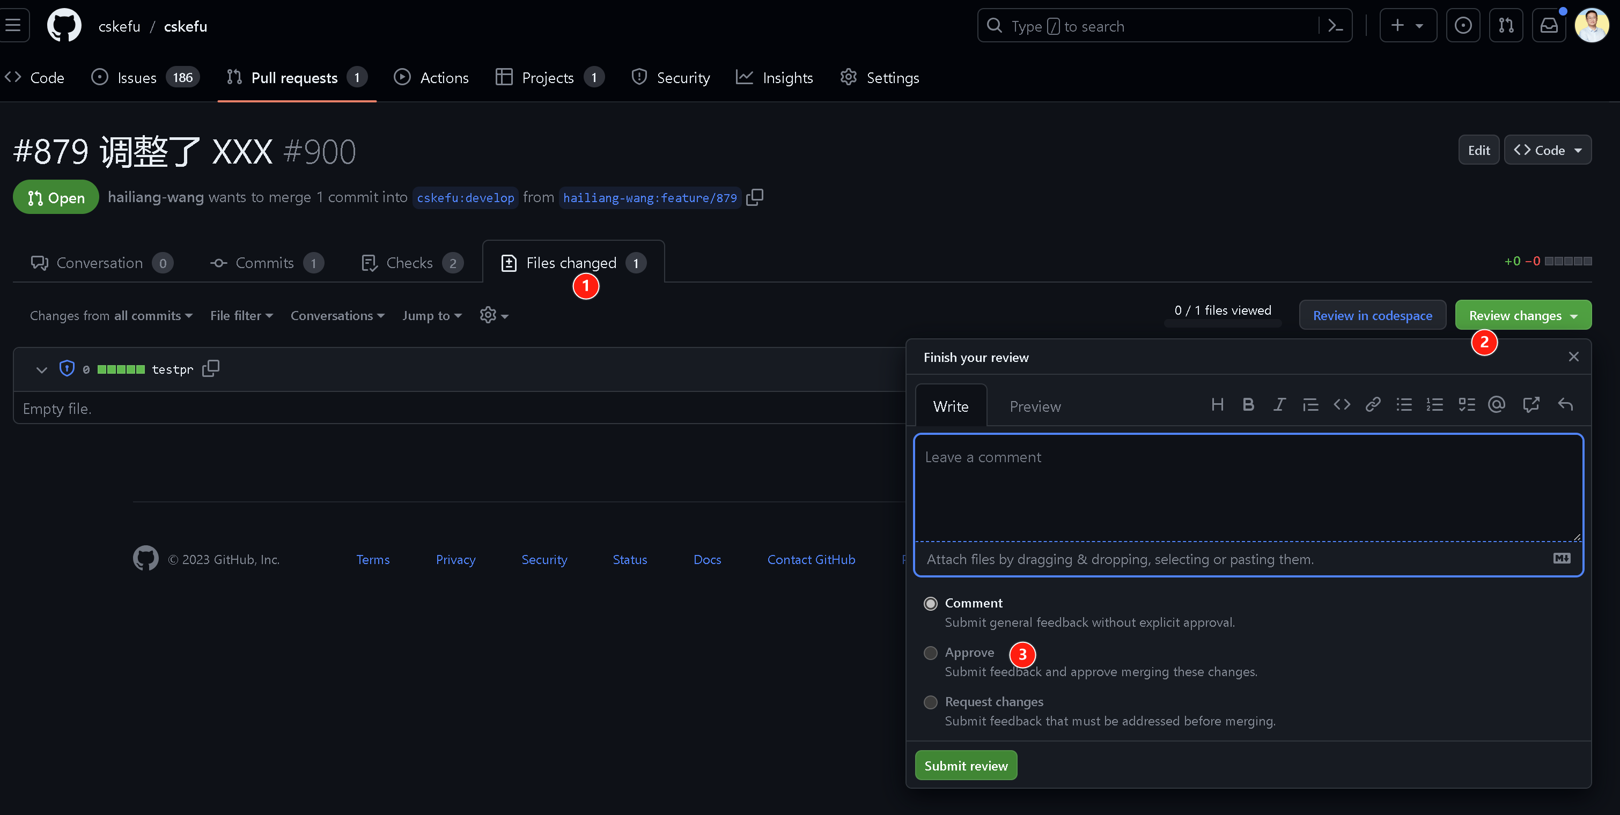
Task: Click the footer GitHub logo
Action: [x=145, y=558]
